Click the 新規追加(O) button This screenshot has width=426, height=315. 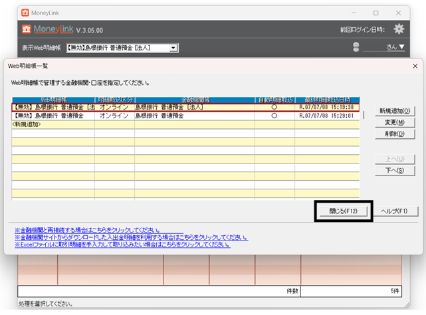point(395,111)
